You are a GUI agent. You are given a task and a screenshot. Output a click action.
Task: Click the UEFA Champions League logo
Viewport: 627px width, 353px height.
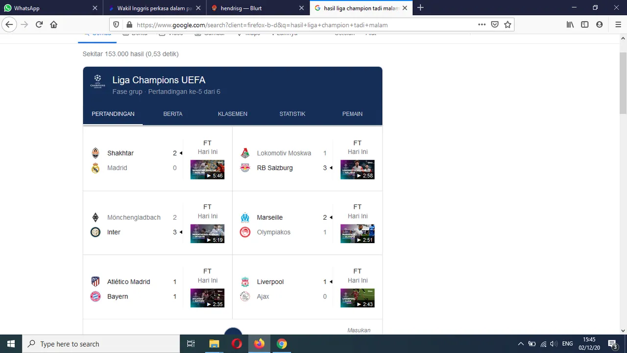(x=97, y=81)
